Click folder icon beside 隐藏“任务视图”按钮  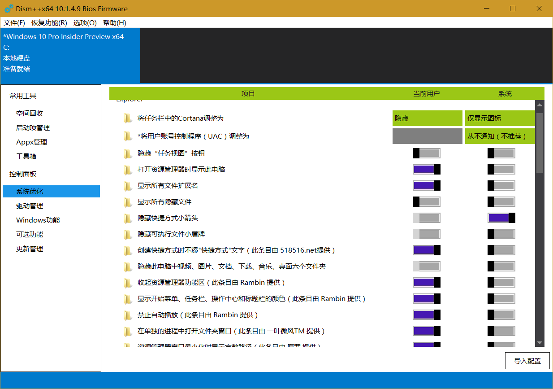pyautogui.click(x=128, y=153)
